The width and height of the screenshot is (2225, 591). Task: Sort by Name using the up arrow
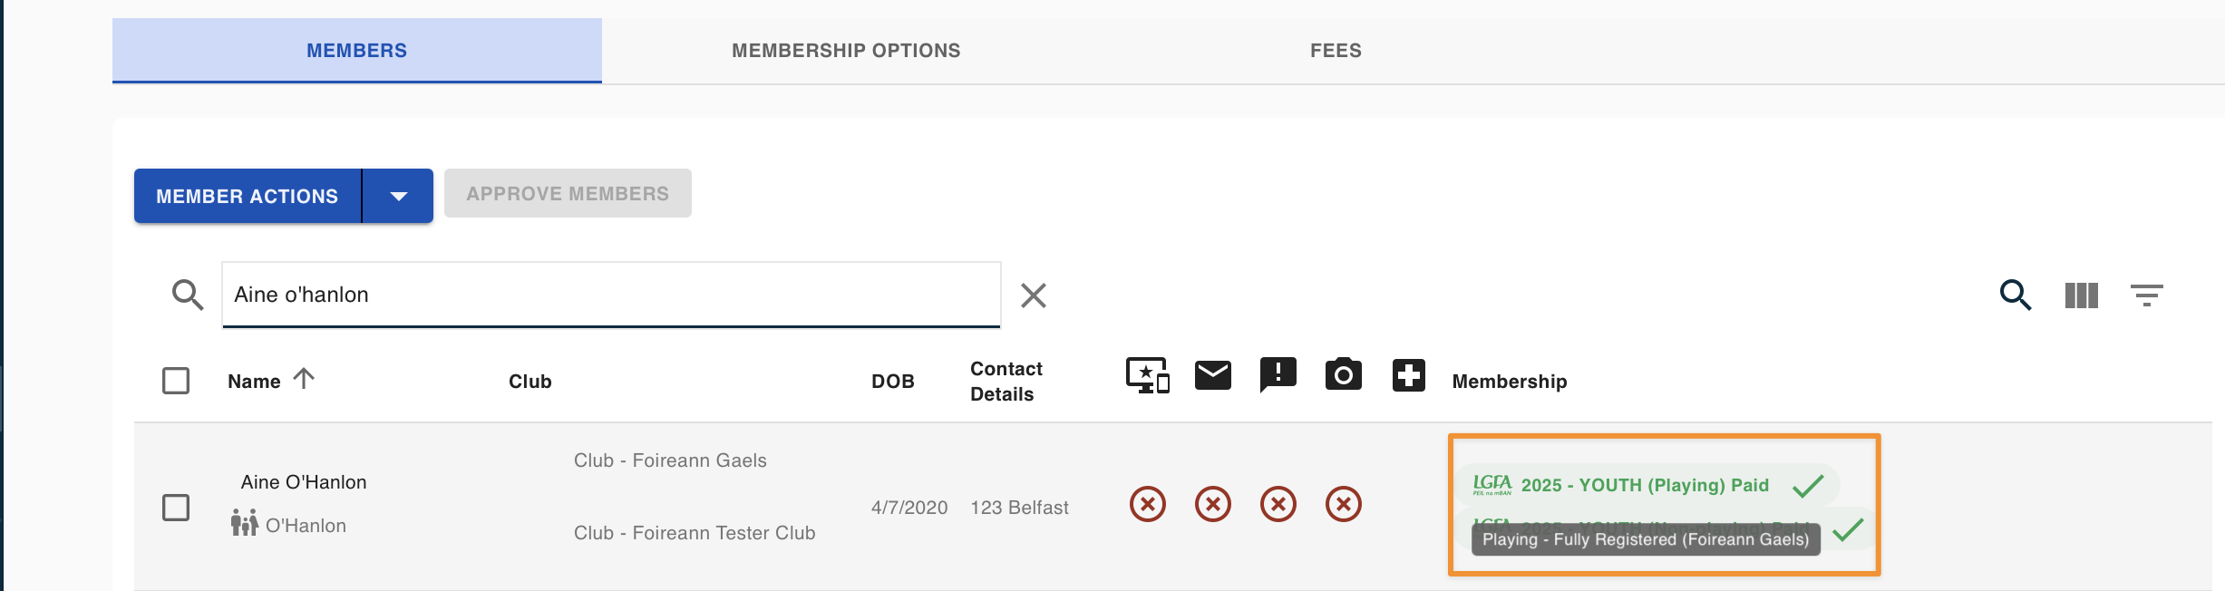click(304, 379)
